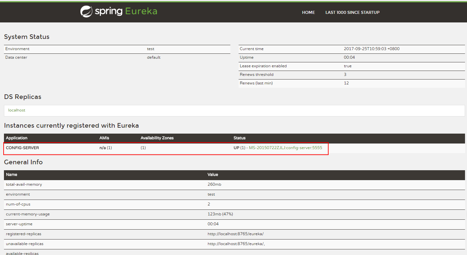
Task: Click the Status column header
Action: pos(240,138)
